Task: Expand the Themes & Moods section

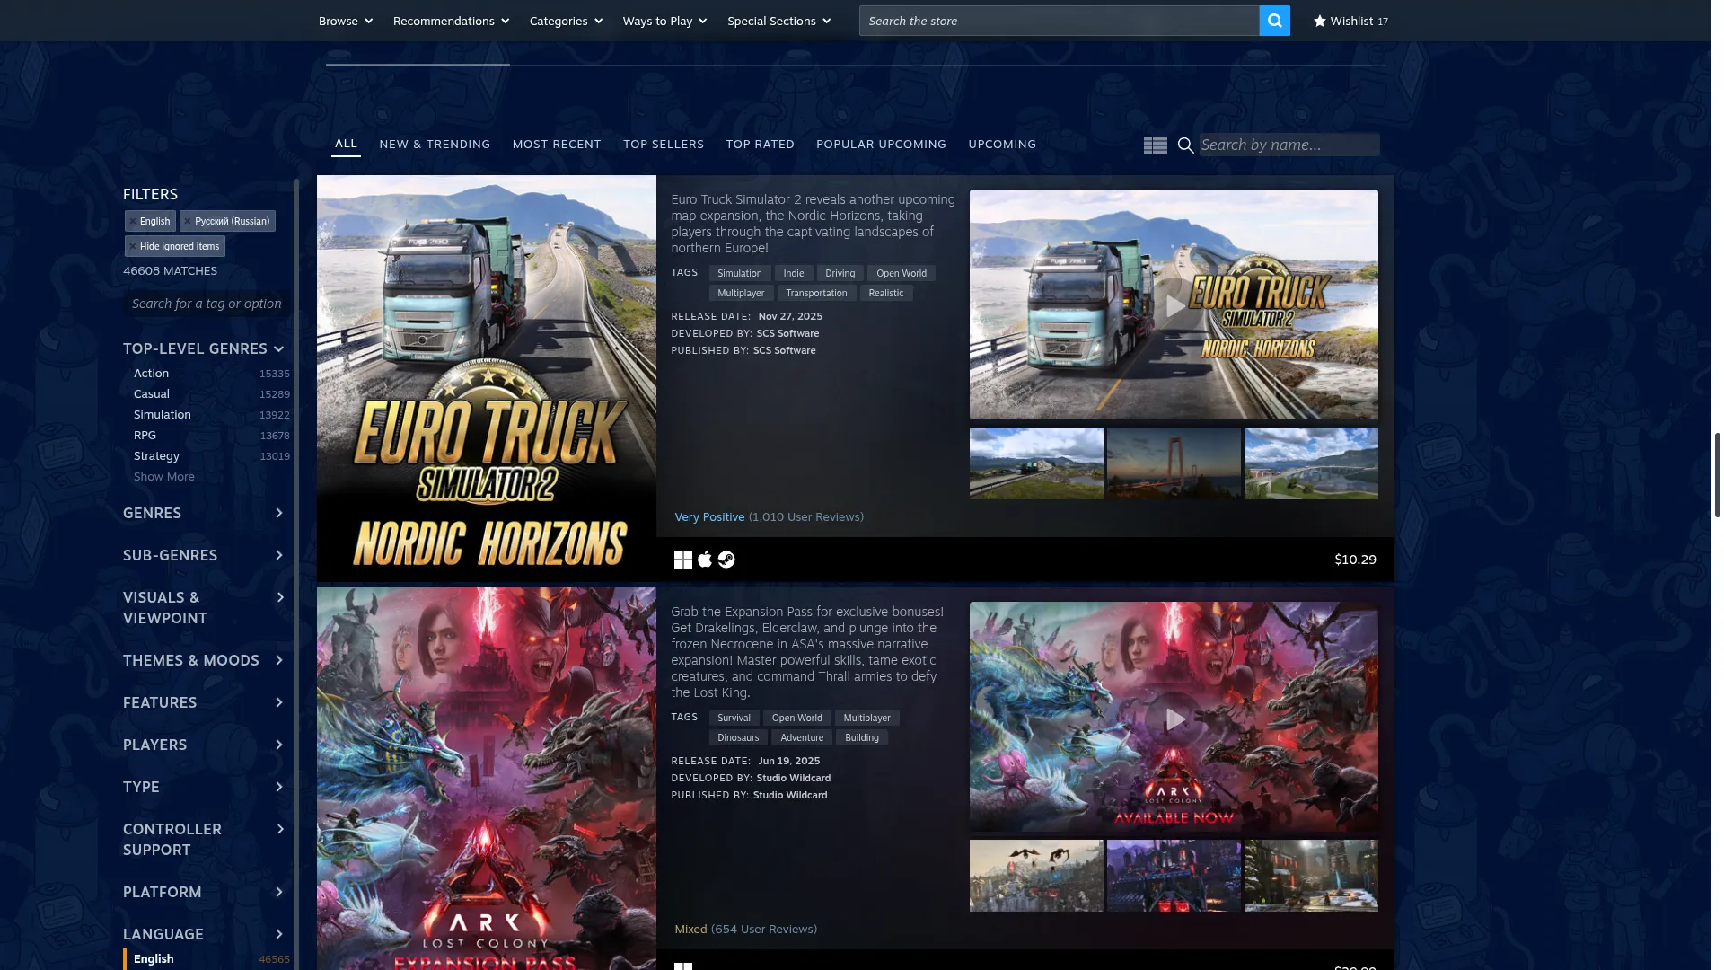Action: (x=204, y=660)
